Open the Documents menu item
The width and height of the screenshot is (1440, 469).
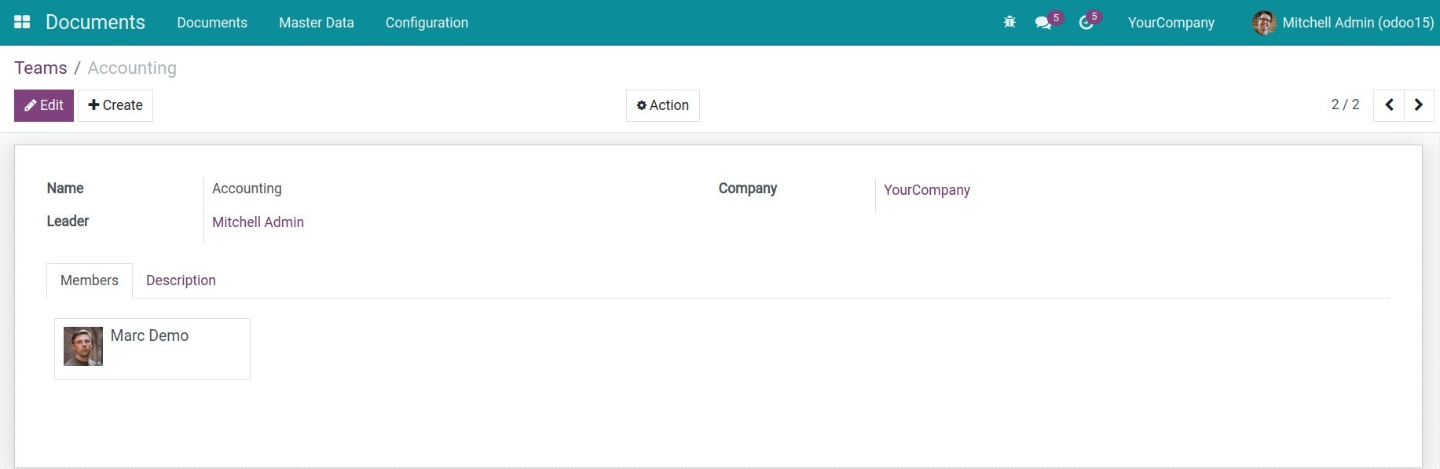click(212, 23)
